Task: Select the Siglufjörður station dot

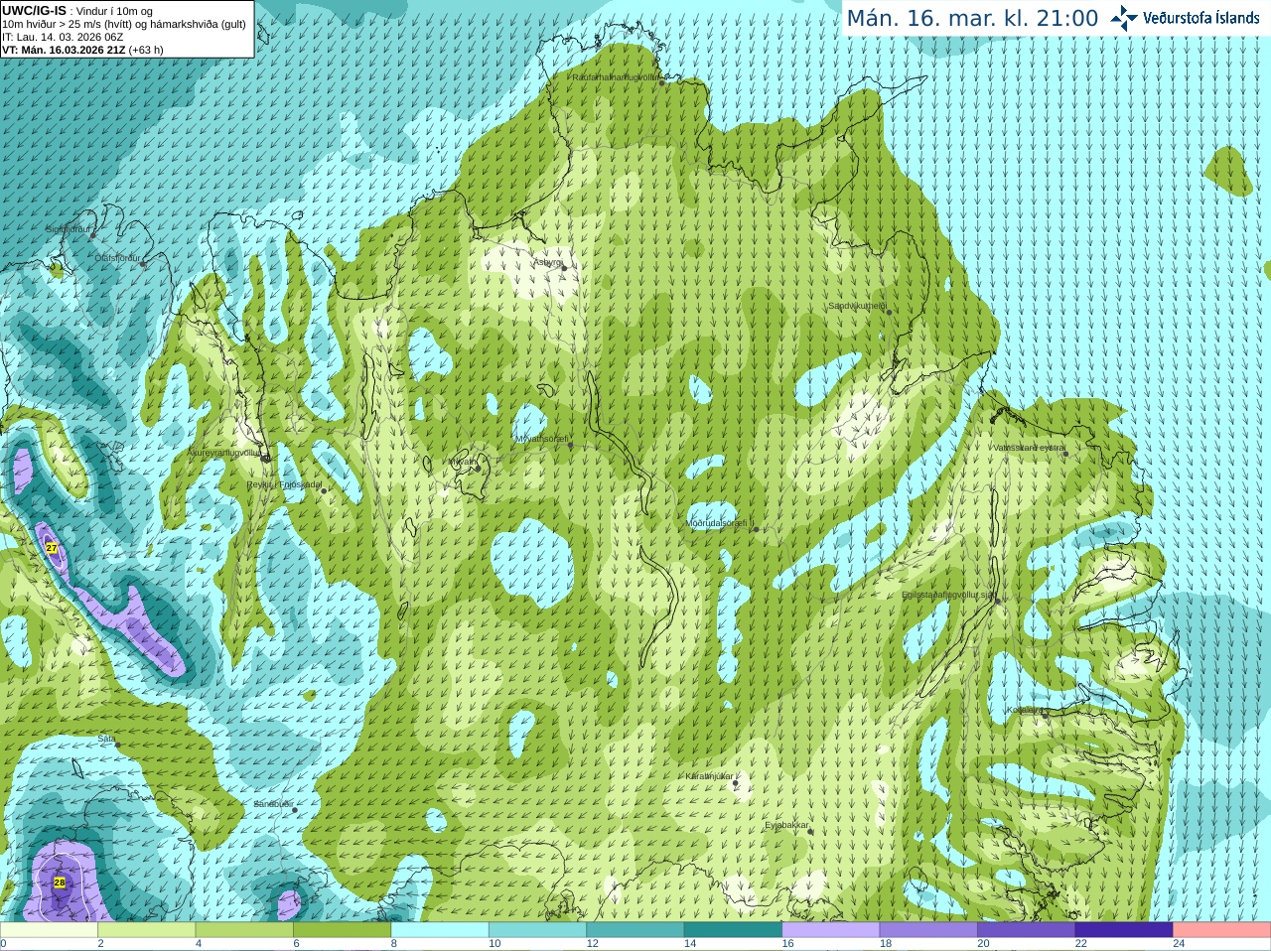Action: 93,235
